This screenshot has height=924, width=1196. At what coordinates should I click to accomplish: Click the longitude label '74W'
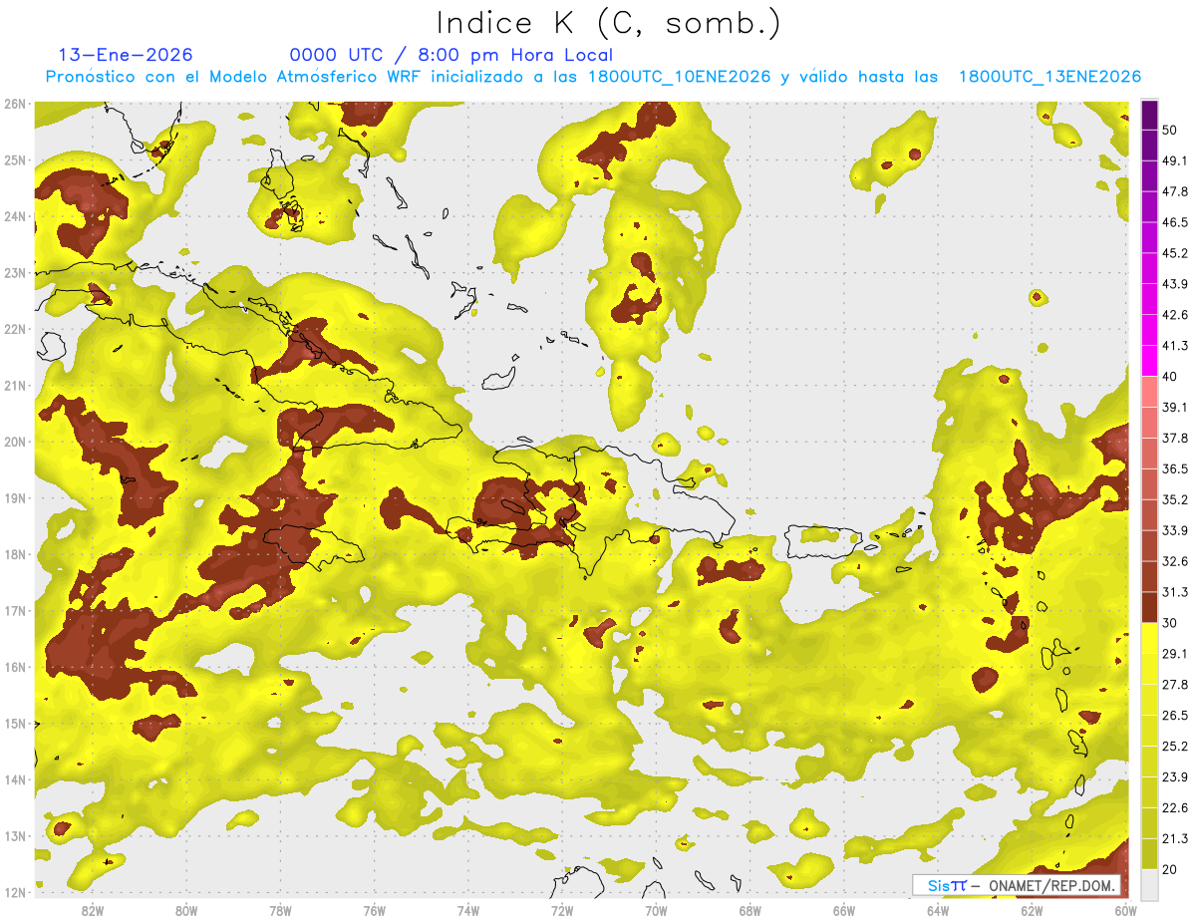pos(467,911)
